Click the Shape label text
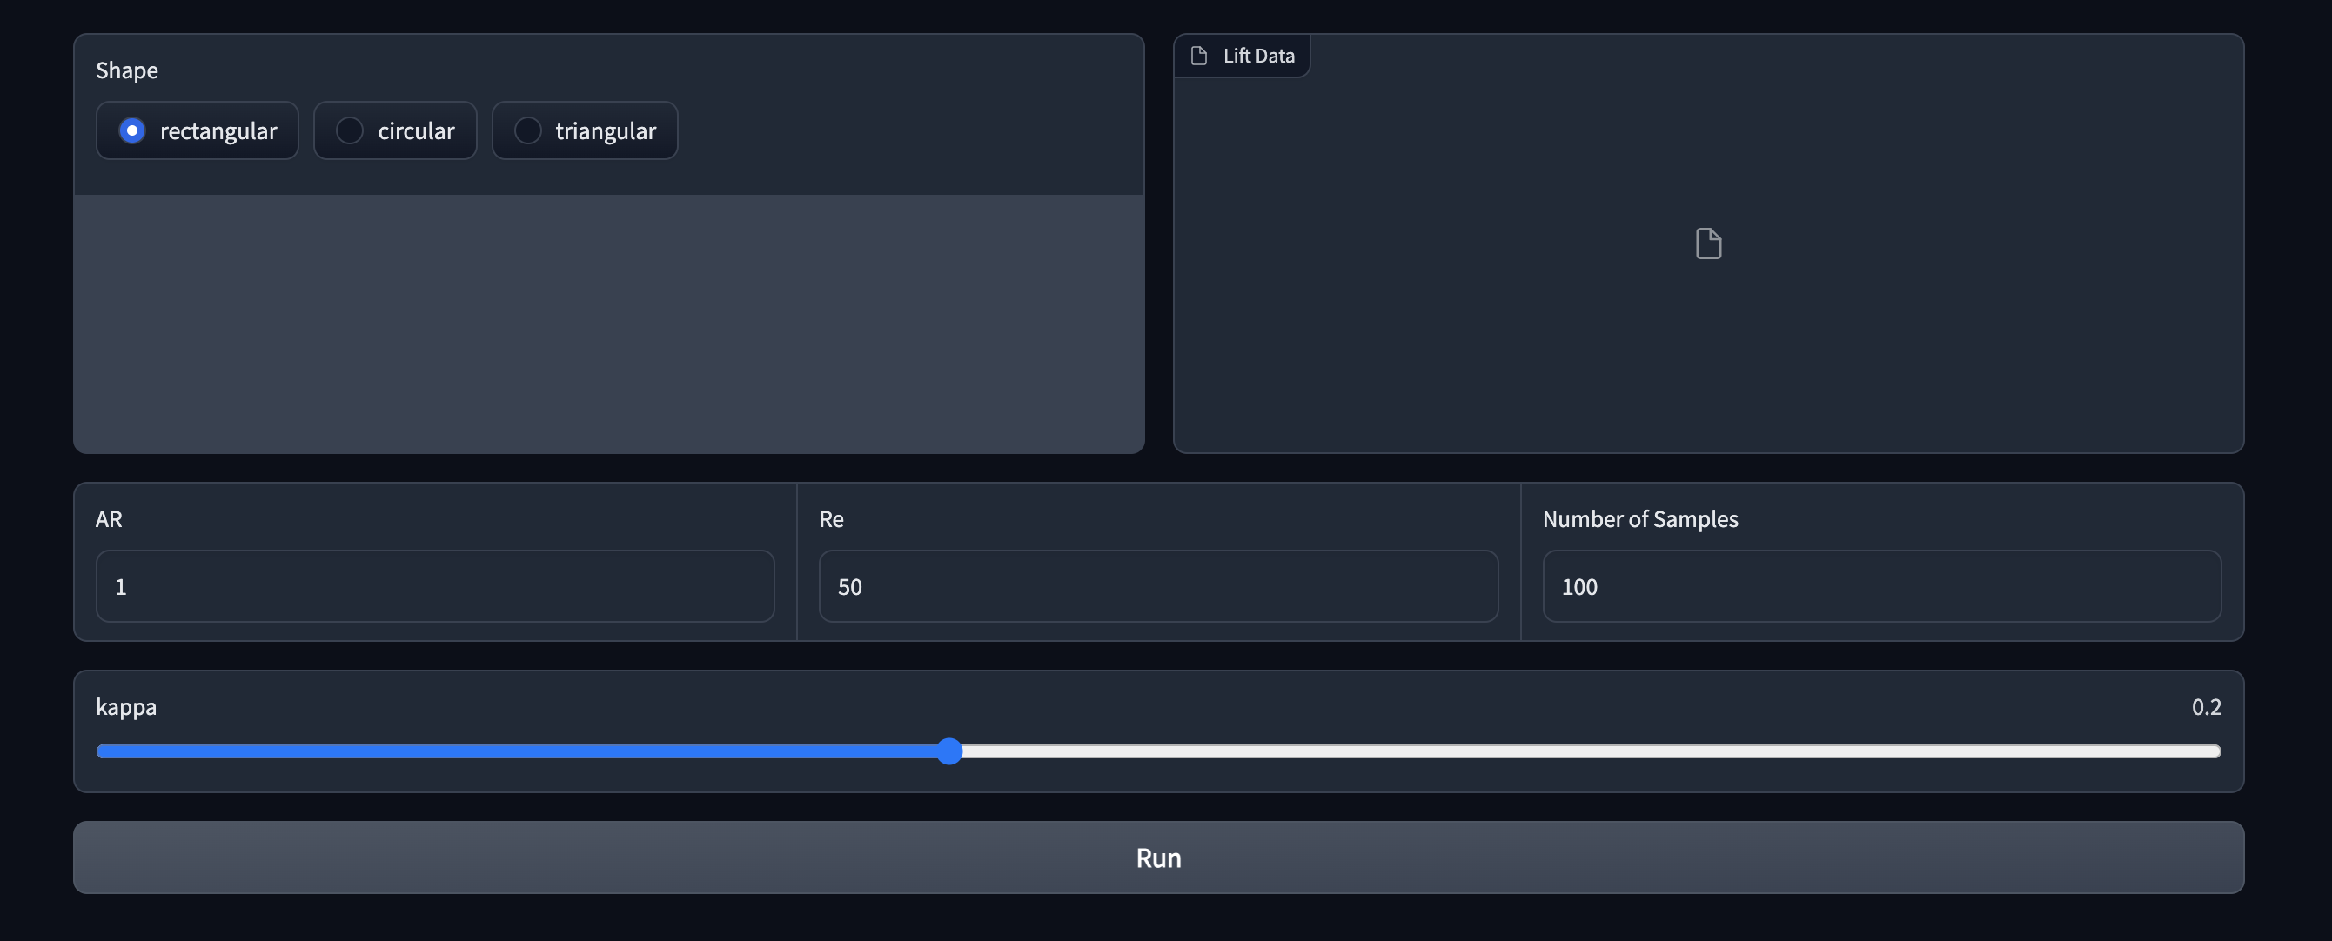The width and height of the screenshot is (2332, 941). [127, 70]
